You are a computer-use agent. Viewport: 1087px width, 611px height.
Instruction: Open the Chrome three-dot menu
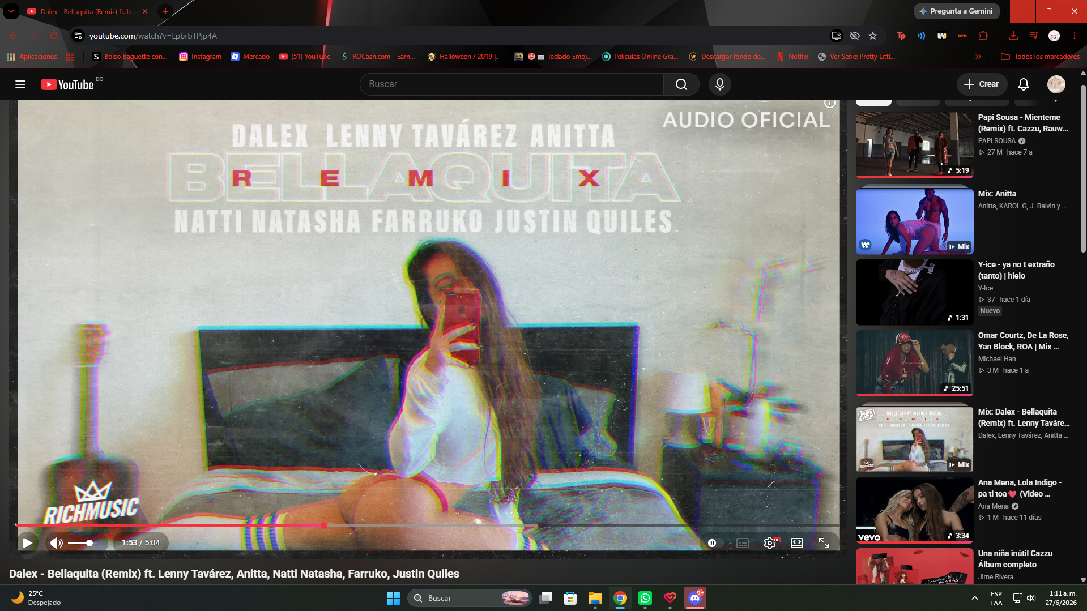pos(1075,36)
